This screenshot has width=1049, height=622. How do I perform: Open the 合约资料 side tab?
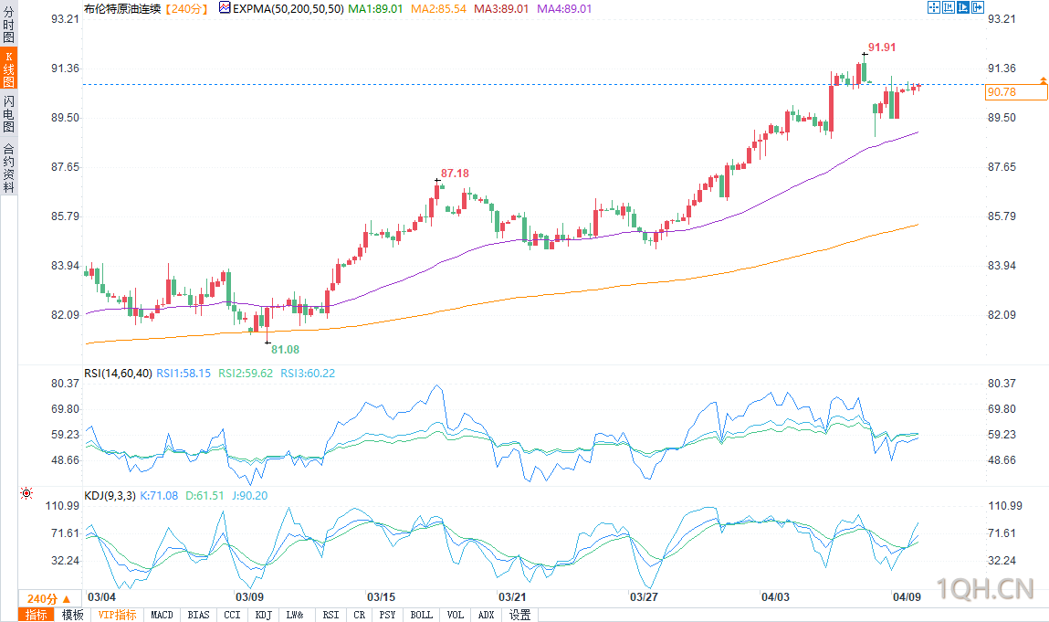pyautogui.click(x=9, y=167)
